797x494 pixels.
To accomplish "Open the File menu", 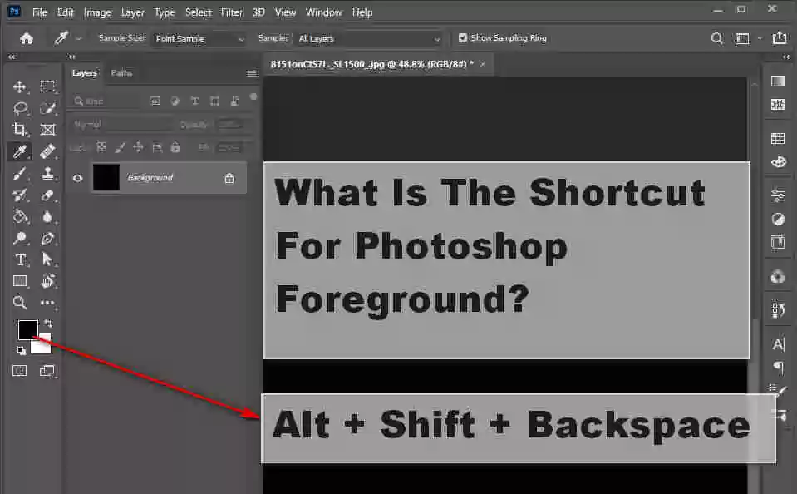I will click(x=40, y=12).
